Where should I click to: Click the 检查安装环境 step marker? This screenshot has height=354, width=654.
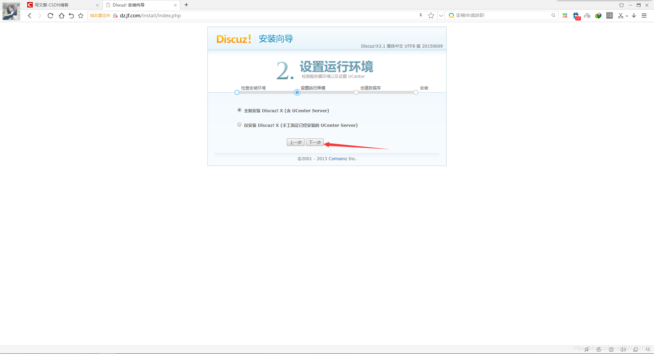[237, 92]
